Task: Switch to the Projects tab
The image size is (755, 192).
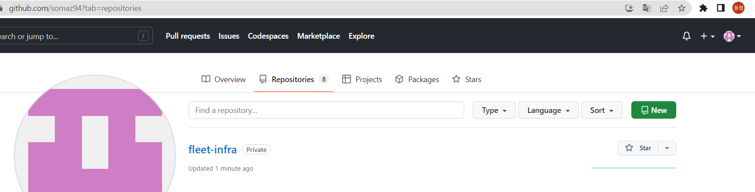Action: coord(362,79)
